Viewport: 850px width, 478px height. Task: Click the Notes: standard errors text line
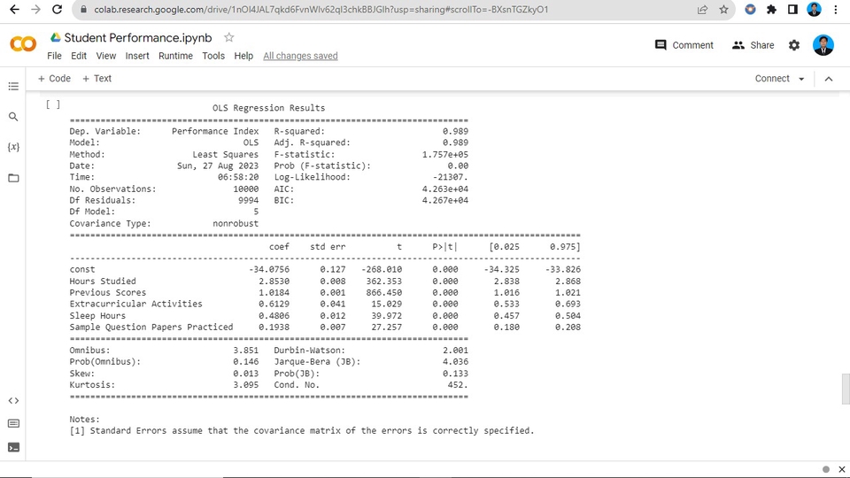[x=301, y=431]
